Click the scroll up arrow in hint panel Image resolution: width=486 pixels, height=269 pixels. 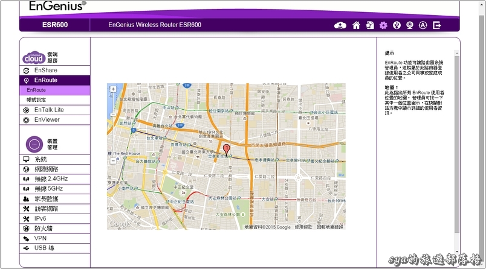[x=456, y=54]
